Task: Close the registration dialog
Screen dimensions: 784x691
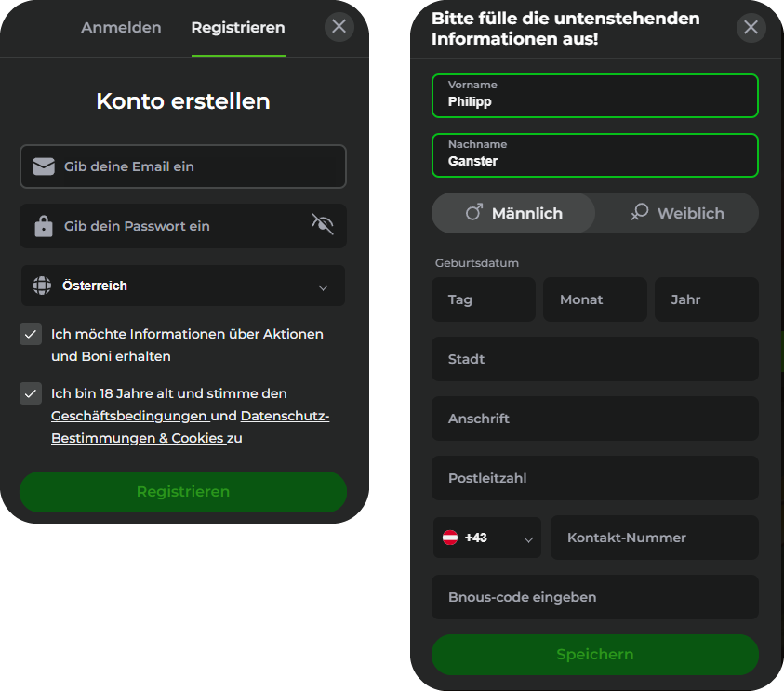Action: point(339,26)
